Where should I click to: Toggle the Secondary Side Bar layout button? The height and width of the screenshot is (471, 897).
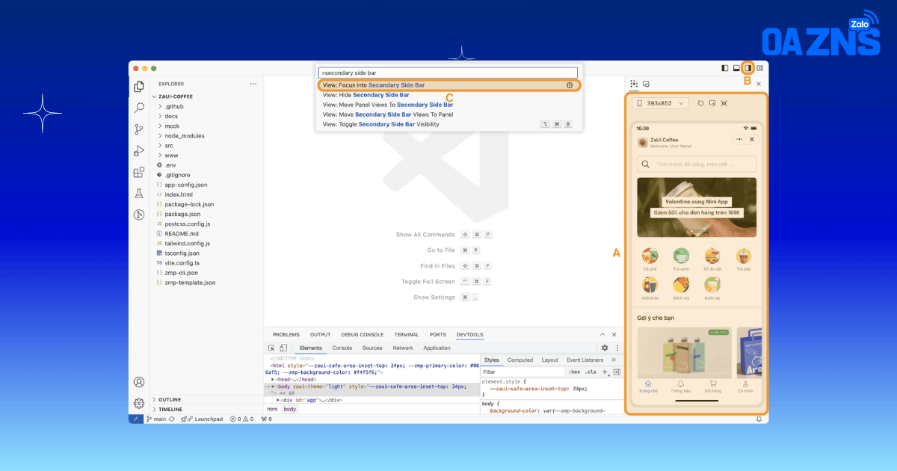click(x=747, y=68)
